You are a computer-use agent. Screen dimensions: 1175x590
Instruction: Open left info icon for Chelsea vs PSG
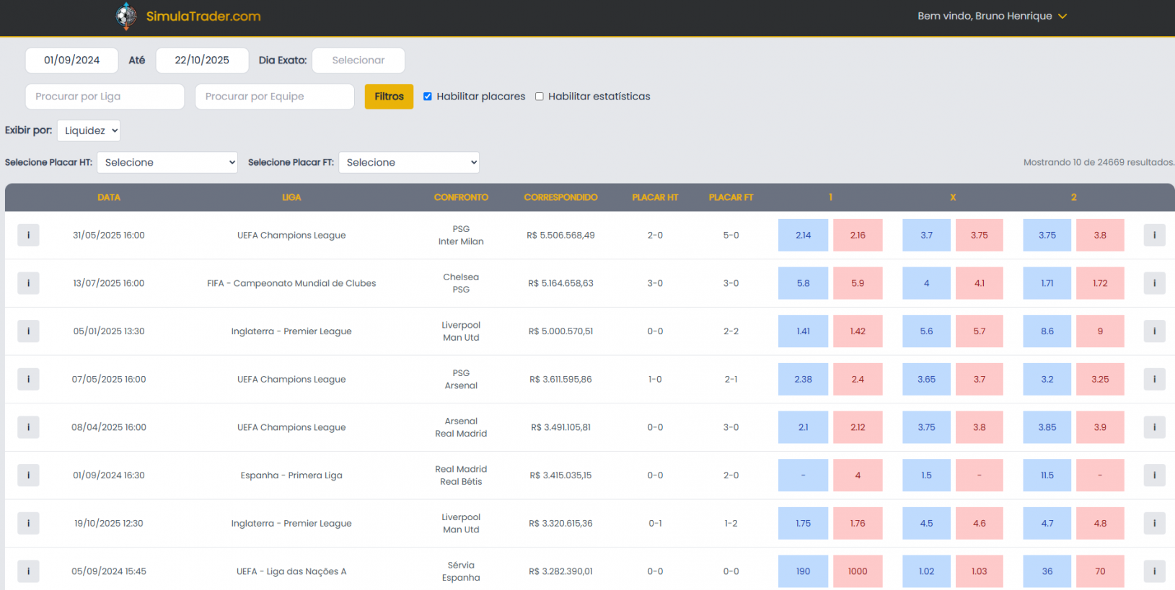[x=28, y=283]
